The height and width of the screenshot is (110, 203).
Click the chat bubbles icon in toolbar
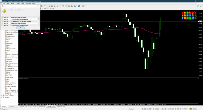201,6
